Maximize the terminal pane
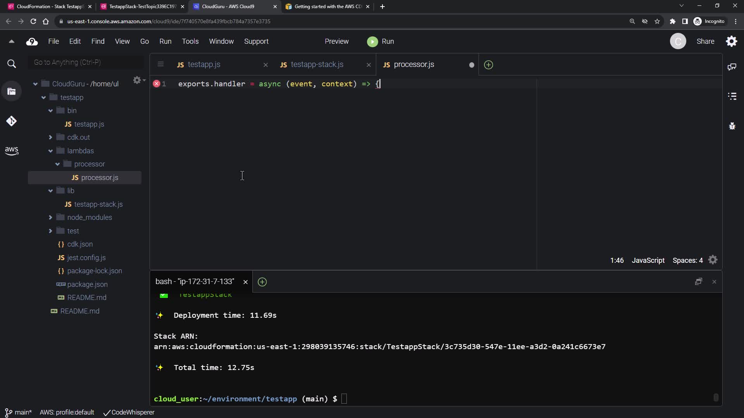Viewport: 744px width, 418px height. (x=698, y=282)
